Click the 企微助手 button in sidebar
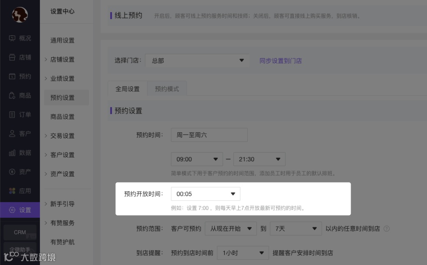This screenshot has width=427, height=265. [20, 249]
